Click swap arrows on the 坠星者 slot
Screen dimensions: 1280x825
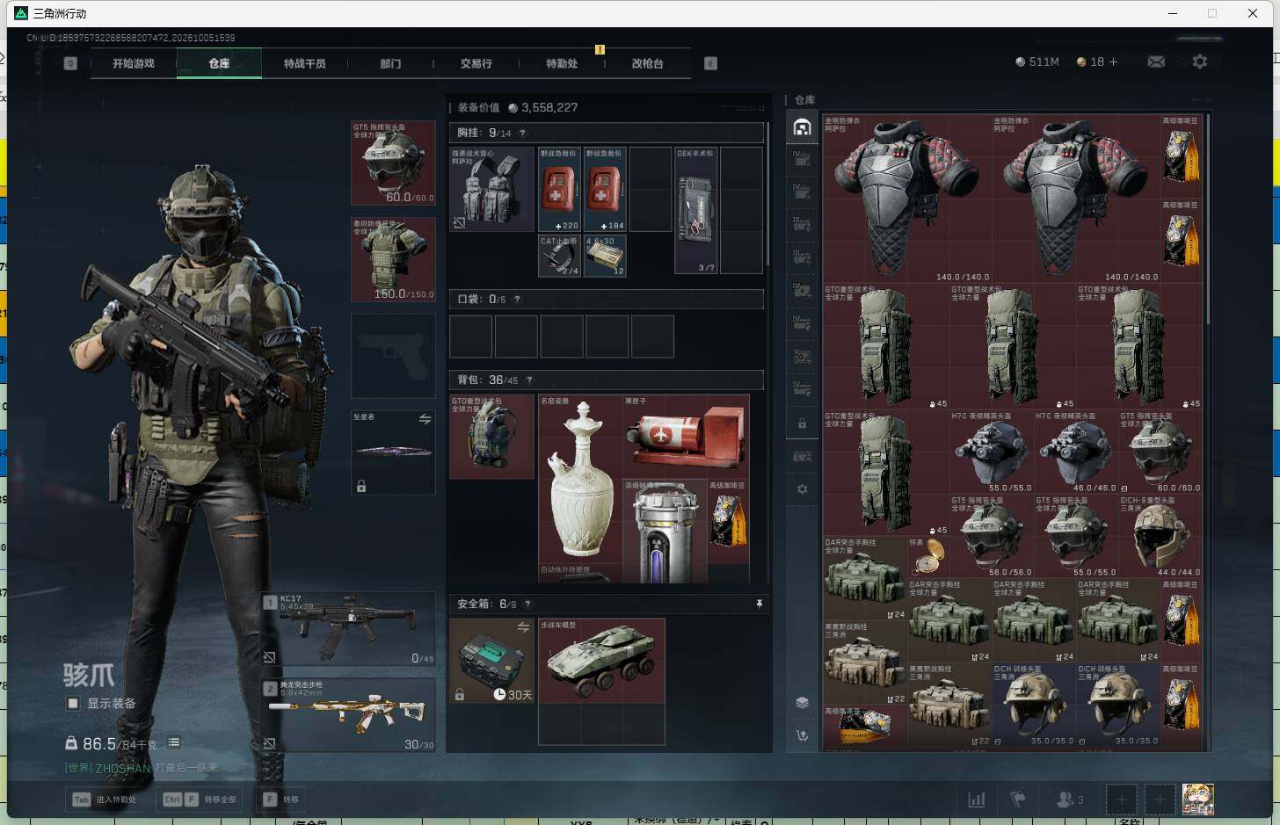tap(425, 419)
